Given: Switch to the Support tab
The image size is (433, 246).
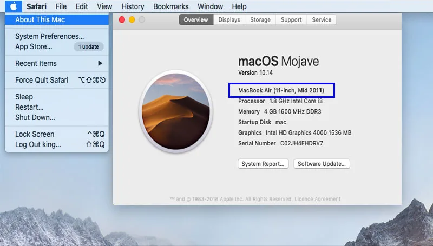Looking at the screenshot, I should point(291,20).
